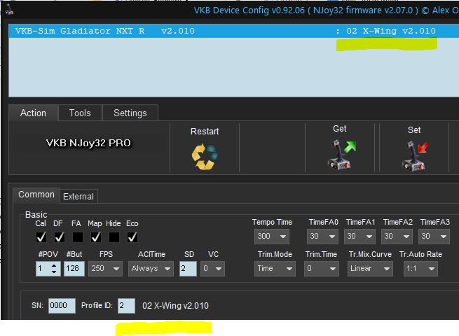This screenshot has height=336, width=459.
Task: Toggle the Cal checkbox
Action: click(x=41, y=237)
